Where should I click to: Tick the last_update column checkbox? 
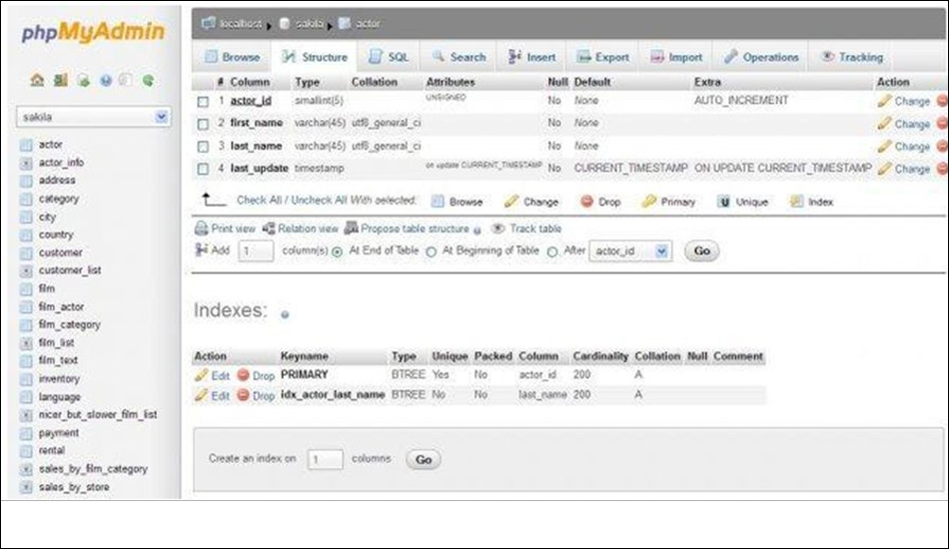point(204,169)
